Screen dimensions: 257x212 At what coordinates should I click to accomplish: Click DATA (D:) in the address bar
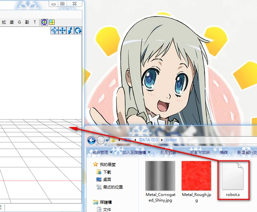tap(149, 140)
